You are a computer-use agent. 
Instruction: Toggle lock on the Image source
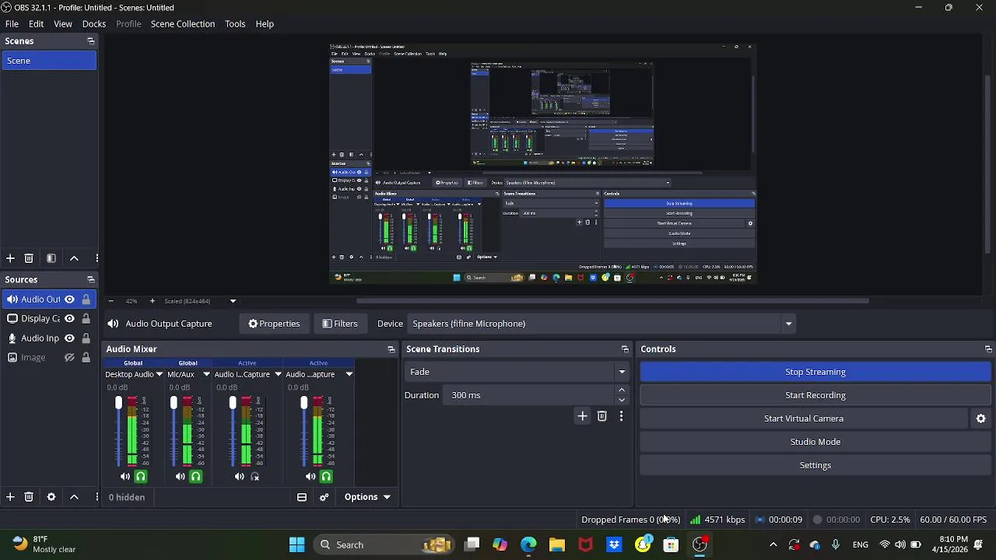click(x=86, y=358)
